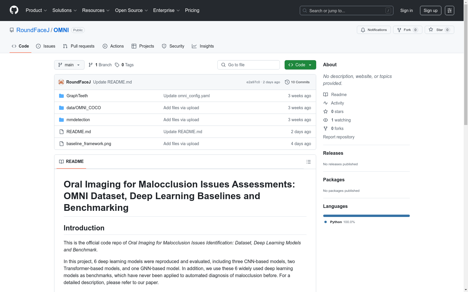Image resolution: width=468 pixels, height=292 pixels.
Task: Click the commit history clock icon
Action: (x=287, y=82)
